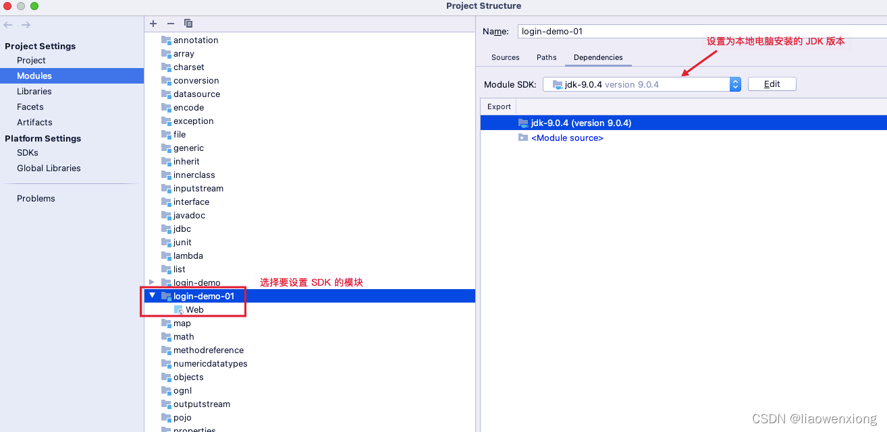This screenshot has height=432, width=887.
Task: Click the datasource module folder icon
Action: 166,94
